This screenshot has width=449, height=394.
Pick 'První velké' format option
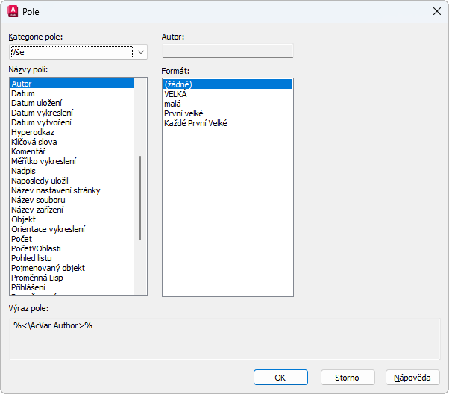coord(183,113)
